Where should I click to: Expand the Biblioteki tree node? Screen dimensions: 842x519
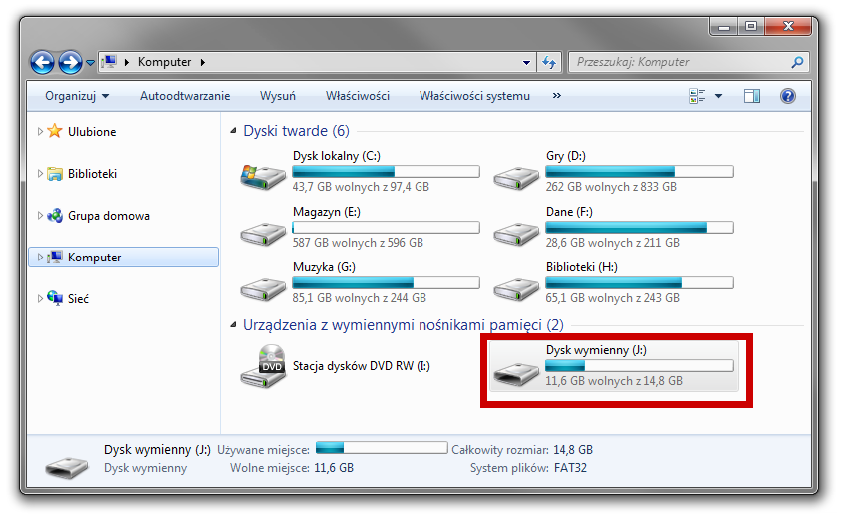pyautogui.click(x=40, y=173)
